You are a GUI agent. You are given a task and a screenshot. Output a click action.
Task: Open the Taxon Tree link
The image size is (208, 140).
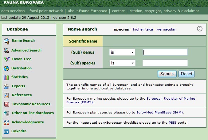click(22, 59)
